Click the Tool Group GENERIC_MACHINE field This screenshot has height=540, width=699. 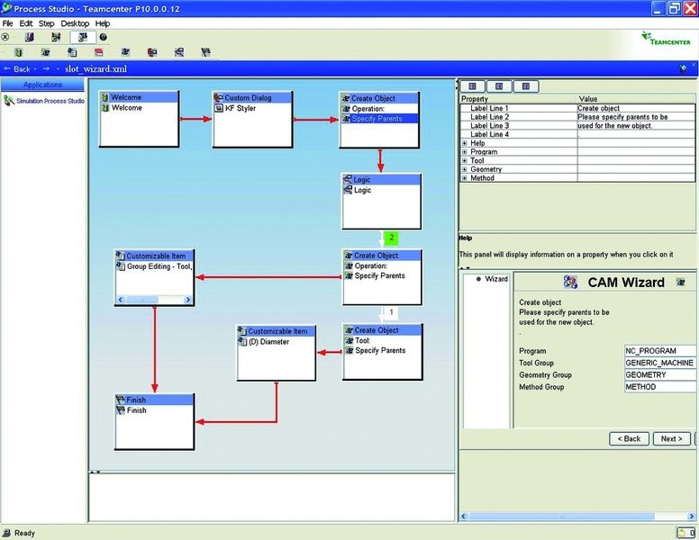660,363
